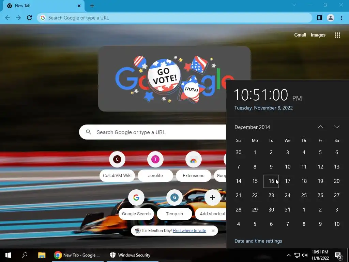Open a new tab with plus button
The width and height of the screenshot is (349, 262).
pos(92,6)
